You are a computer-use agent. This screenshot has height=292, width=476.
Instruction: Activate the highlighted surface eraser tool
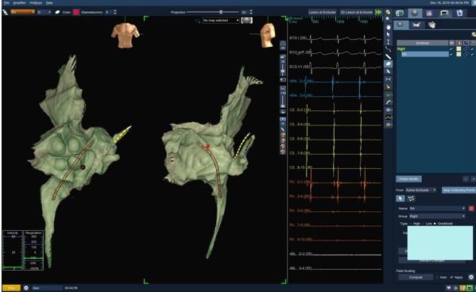point(389,63)
